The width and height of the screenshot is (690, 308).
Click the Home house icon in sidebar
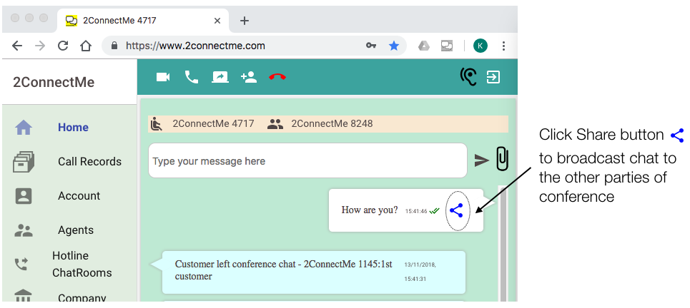pos(24,128)
